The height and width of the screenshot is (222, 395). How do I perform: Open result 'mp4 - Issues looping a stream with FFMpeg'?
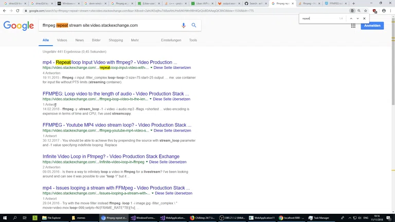point(116,188)
